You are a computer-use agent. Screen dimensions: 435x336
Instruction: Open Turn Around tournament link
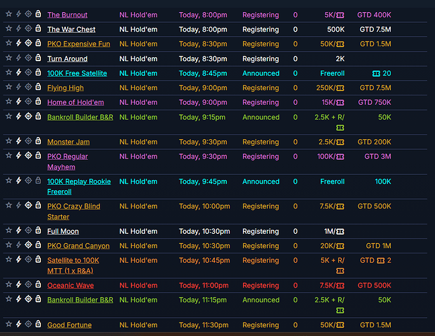coord(67,59)
